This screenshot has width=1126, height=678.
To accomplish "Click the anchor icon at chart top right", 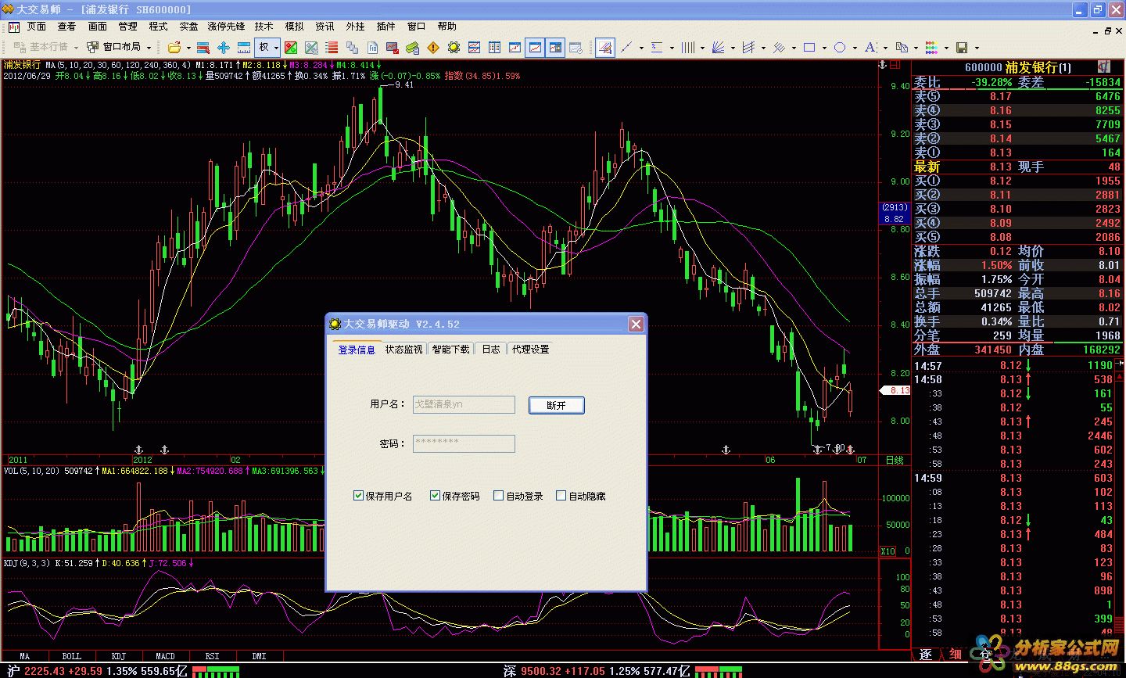I will coord(884,66).
